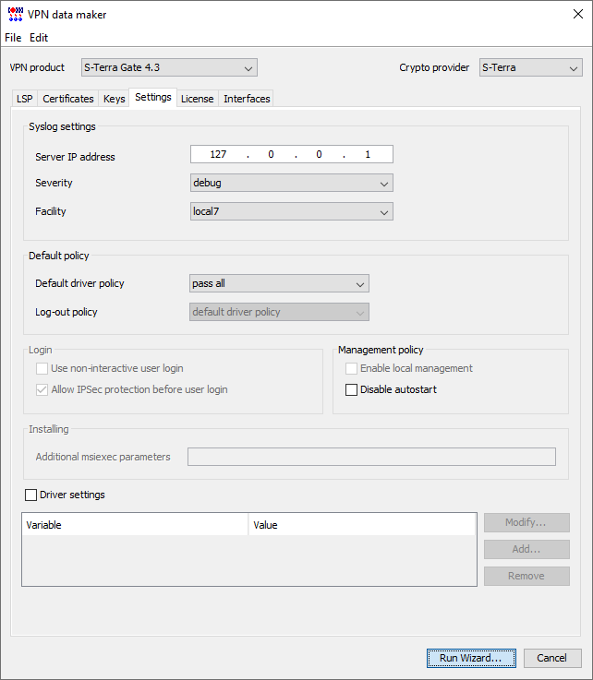This screenshot has width=593, height=680.
Task: Click the Remove button
Action: [526, 576]
